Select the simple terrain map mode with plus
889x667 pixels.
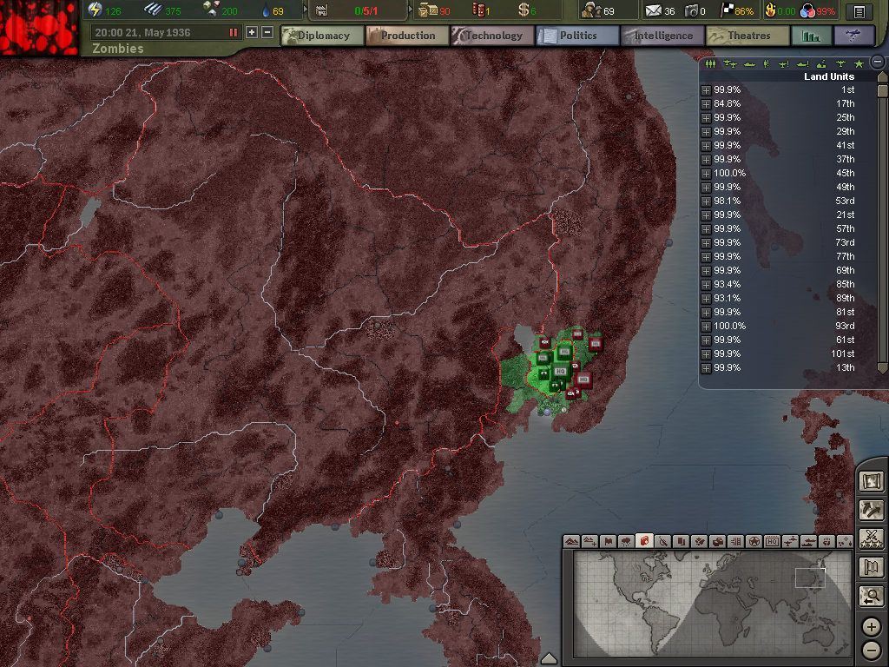coord(589,542)
